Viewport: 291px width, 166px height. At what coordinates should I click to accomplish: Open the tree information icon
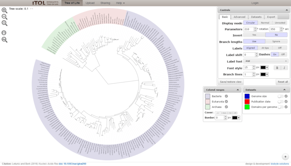[4, 33]
